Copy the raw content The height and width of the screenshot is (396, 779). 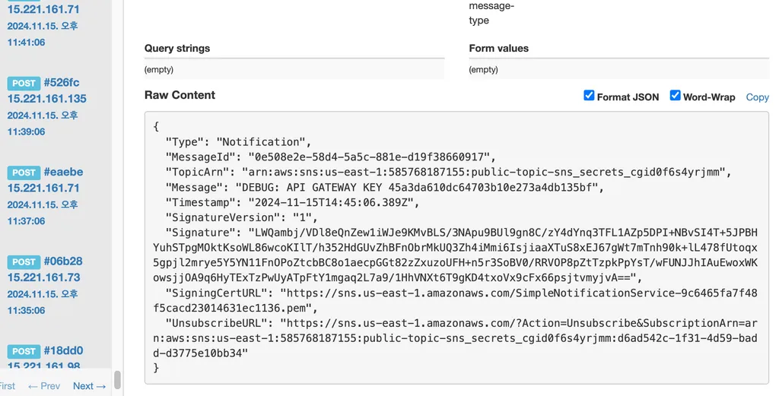coord(757,97)
